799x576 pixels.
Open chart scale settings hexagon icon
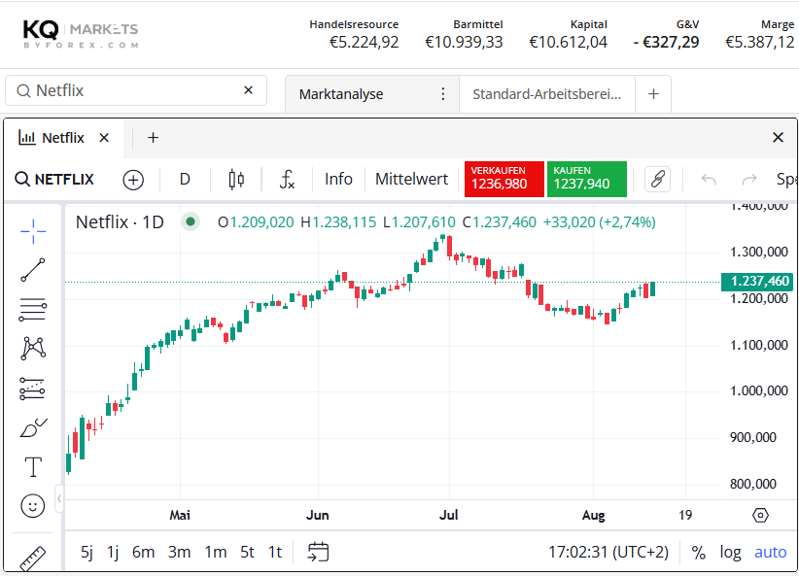(x=760, y=516)
